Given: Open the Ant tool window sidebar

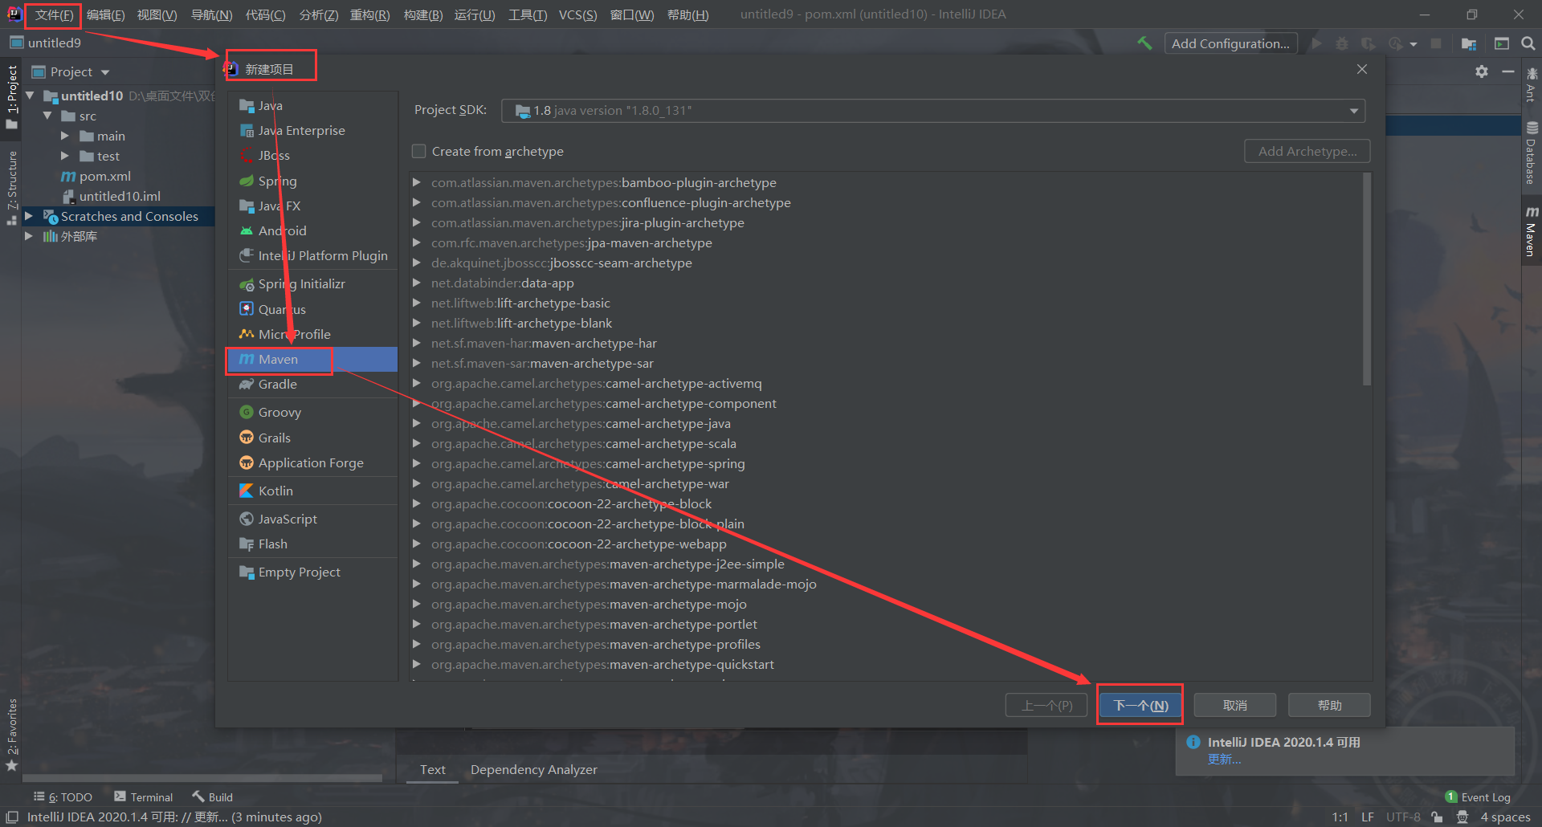Looking at the screenshot, I should coord(1532,85).
